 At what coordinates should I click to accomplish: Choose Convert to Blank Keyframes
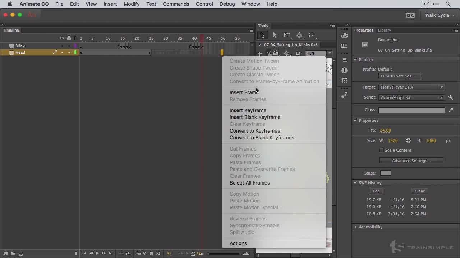(262, 138)
